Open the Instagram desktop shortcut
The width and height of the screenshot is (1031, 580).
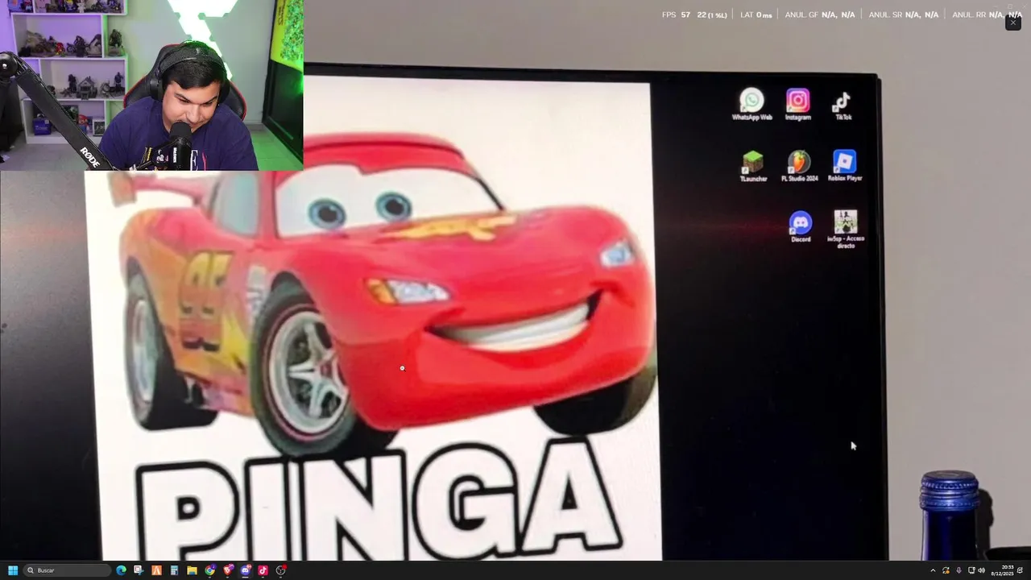tap(798, 105)
